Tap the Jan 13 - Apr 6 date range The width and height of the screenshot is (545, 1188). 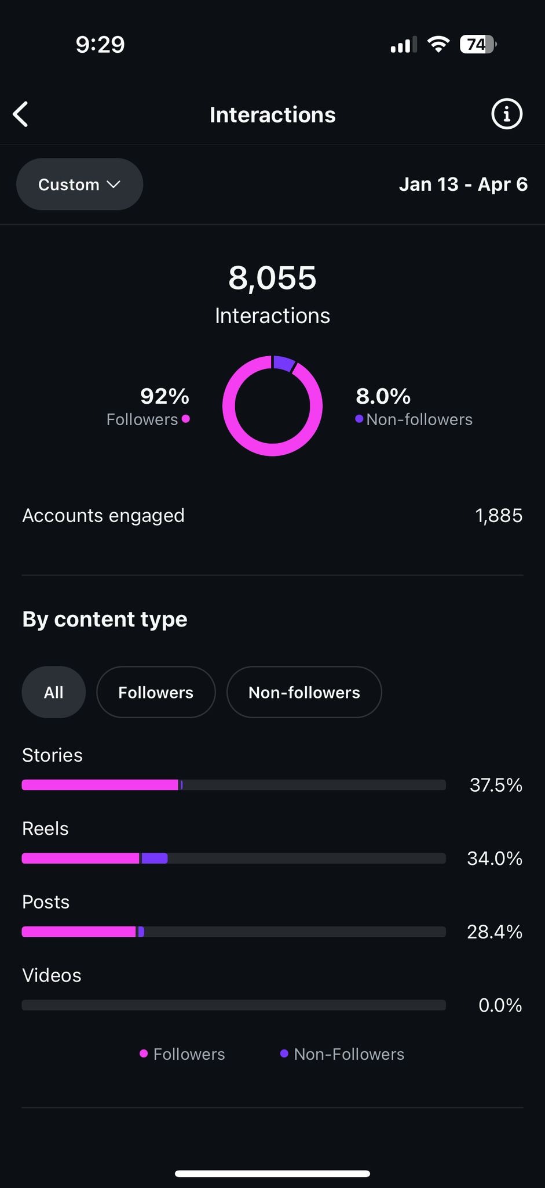coord(463,184)
